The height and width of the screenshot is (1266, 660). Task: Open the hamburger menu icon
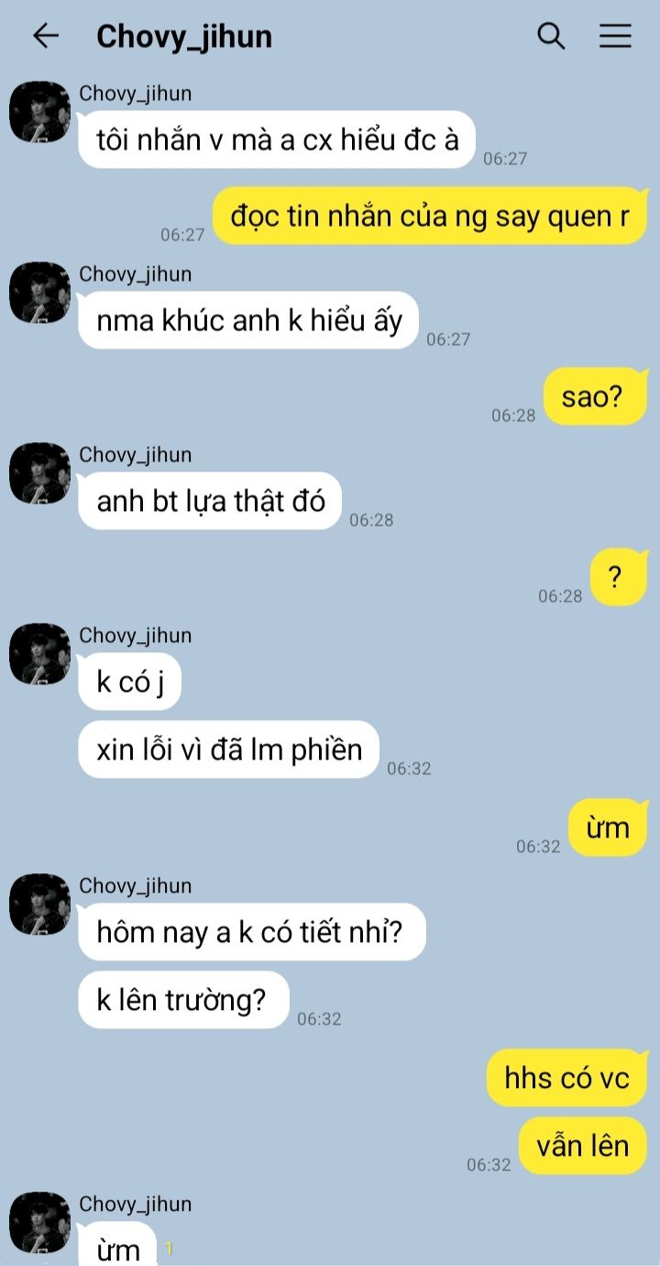tap(616, 36)
